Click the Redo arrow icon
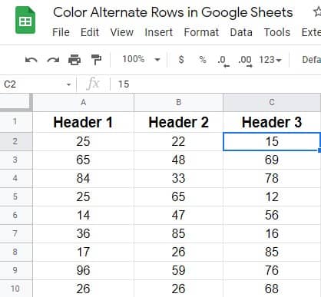 click(x=53, y=60)
